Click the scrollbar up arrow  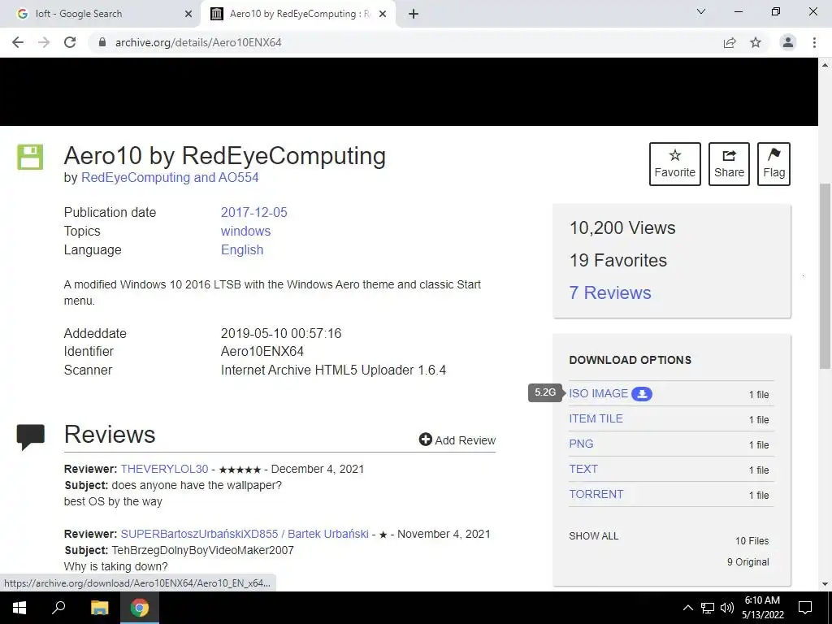(825, 65)
